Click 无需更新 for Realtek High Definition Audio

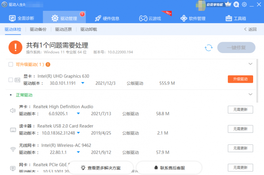coord(240,110)
